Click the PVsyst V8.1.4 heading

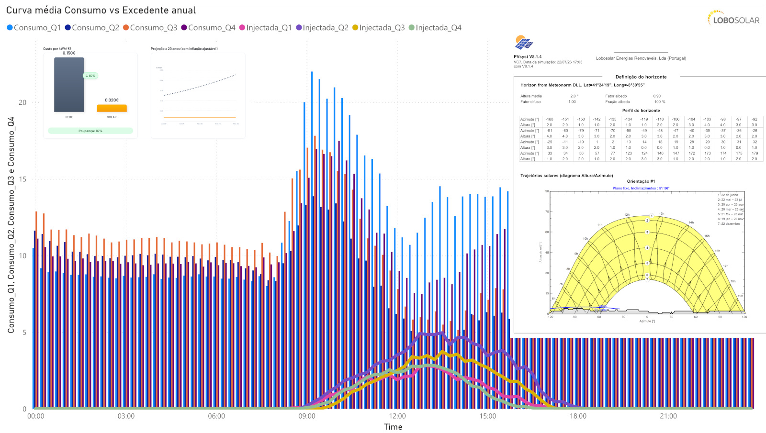tap(528, 56)
